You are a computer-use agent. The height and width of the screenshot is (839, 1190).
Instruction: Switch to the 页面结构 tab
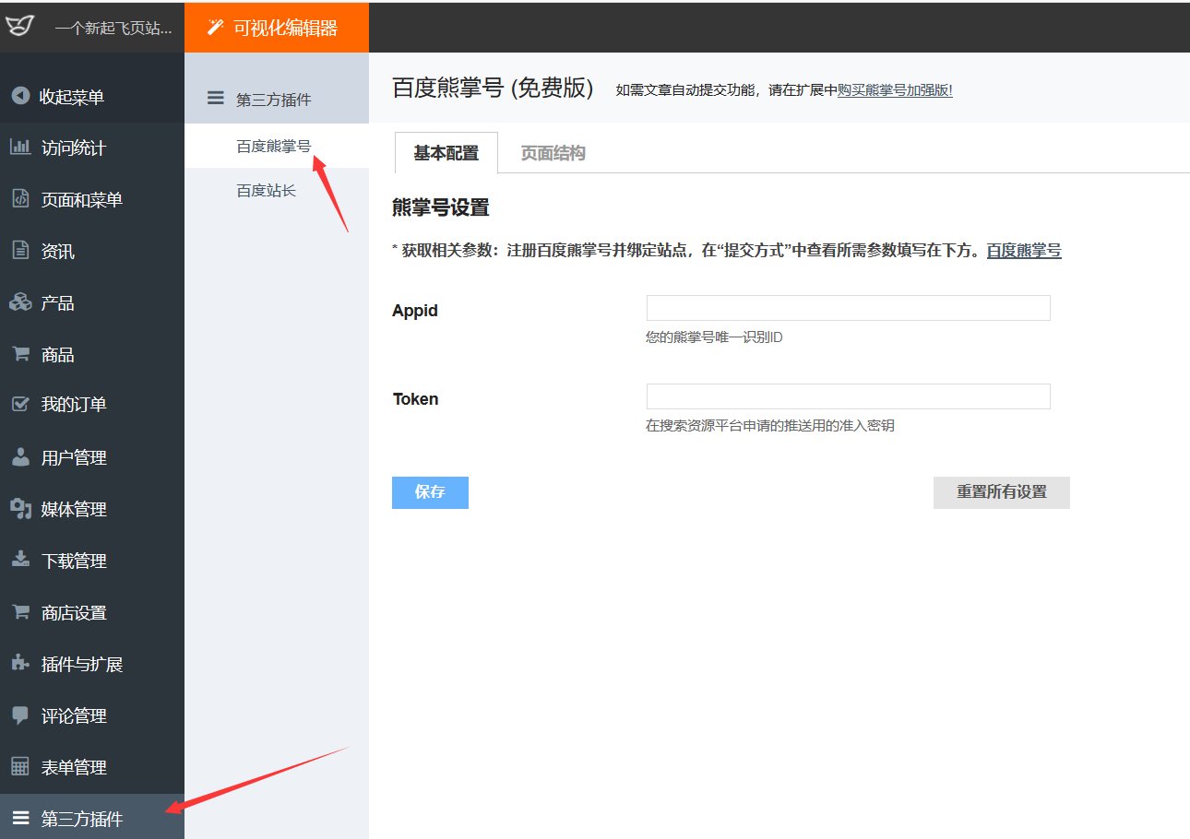click(553, 153)
